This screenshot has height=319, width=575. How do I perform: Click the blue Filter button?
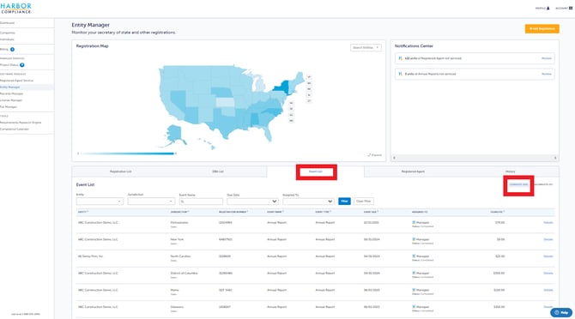point(344,201)
